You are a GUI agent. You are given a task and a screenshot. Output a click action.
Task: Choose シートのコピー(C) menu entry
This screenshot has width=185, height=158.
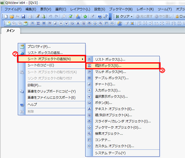point(52,65)
